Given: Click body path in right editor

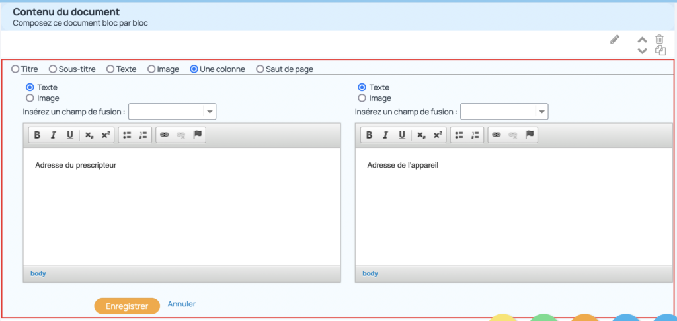Looking at the screenshot, I should pyautogui.click(x=370, y=273).
